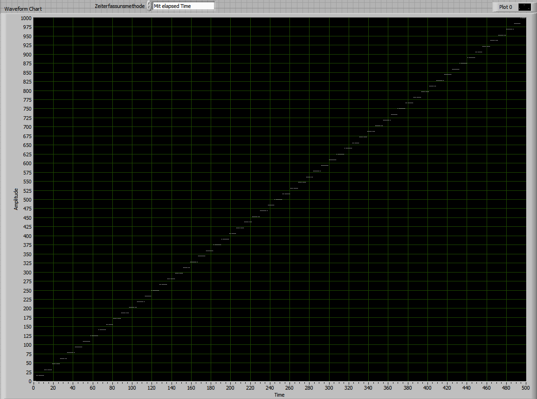Screen dimensions: 537x399
Task: Click Amplitude axis value 550
Action: coord(28,182)
